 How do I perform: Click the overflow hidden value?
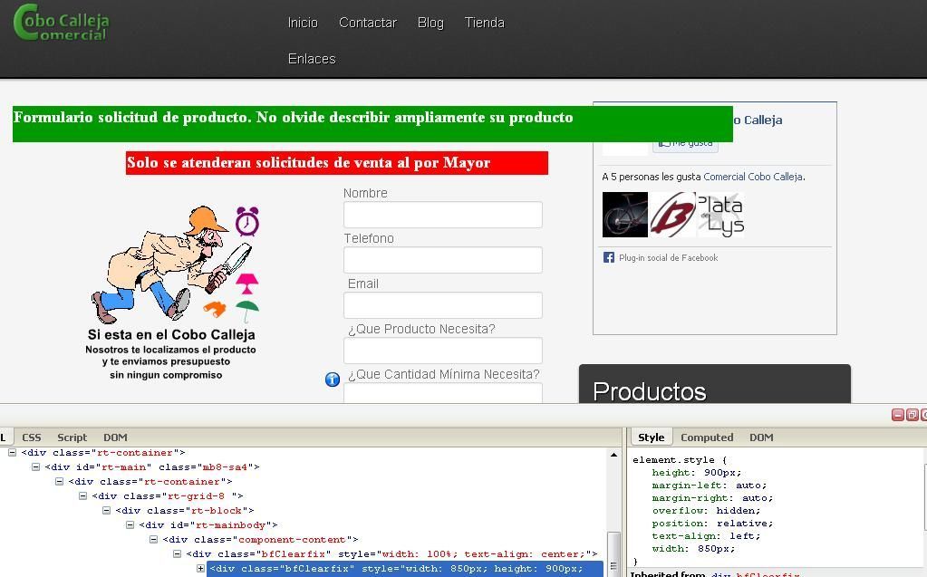[738, 511]
